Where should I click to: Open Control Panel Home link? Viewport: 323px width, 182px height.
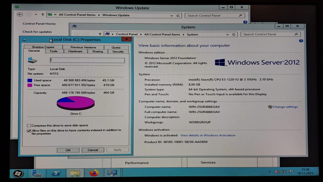point(39,24)
